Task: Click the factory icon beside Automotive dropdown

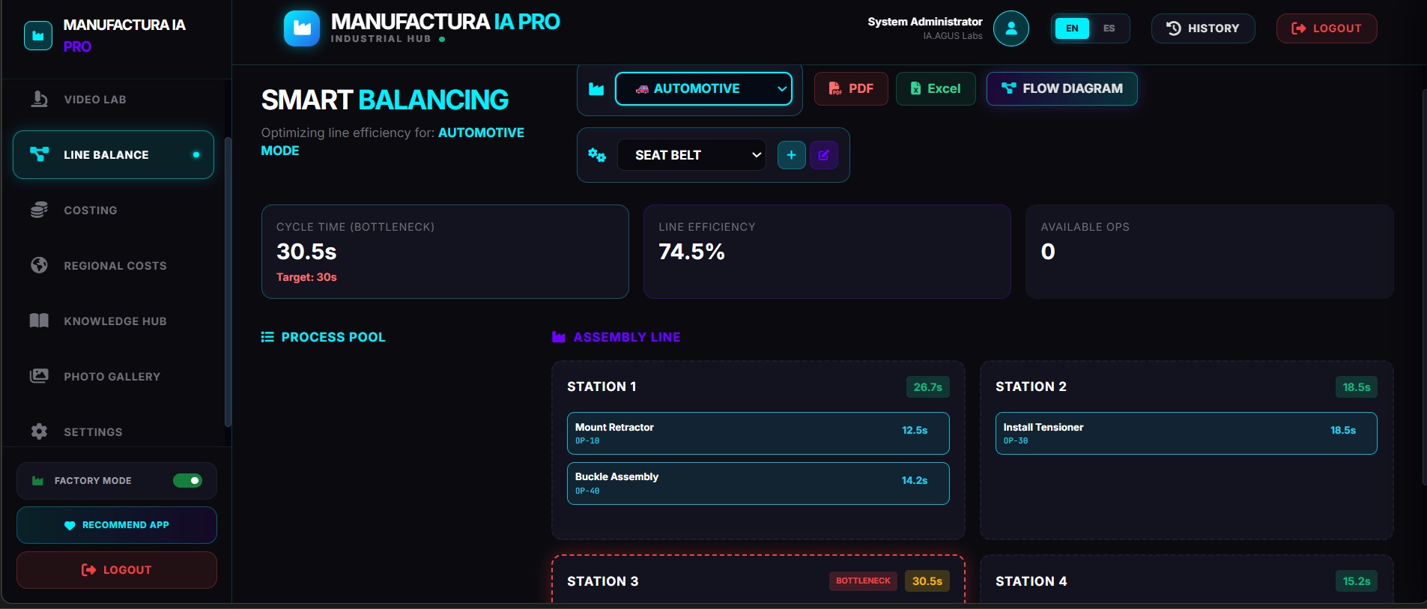Action: pyautogui.click(x=596, y=89)
